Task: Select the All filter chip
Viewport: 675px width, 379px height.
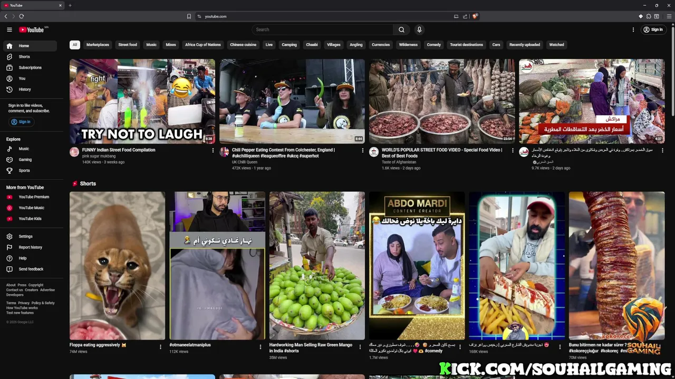Action: tap(74, 45)
